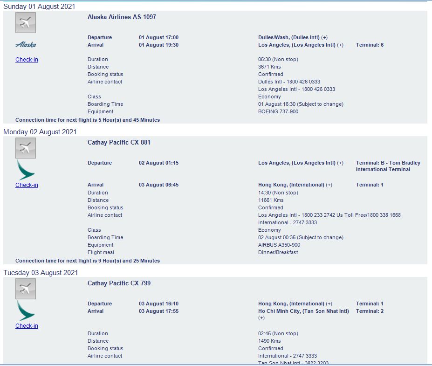This screenshot has width=432, height=366.
Task: Click the '02:45 (Non stop)' duration
Action: (278, 334)
